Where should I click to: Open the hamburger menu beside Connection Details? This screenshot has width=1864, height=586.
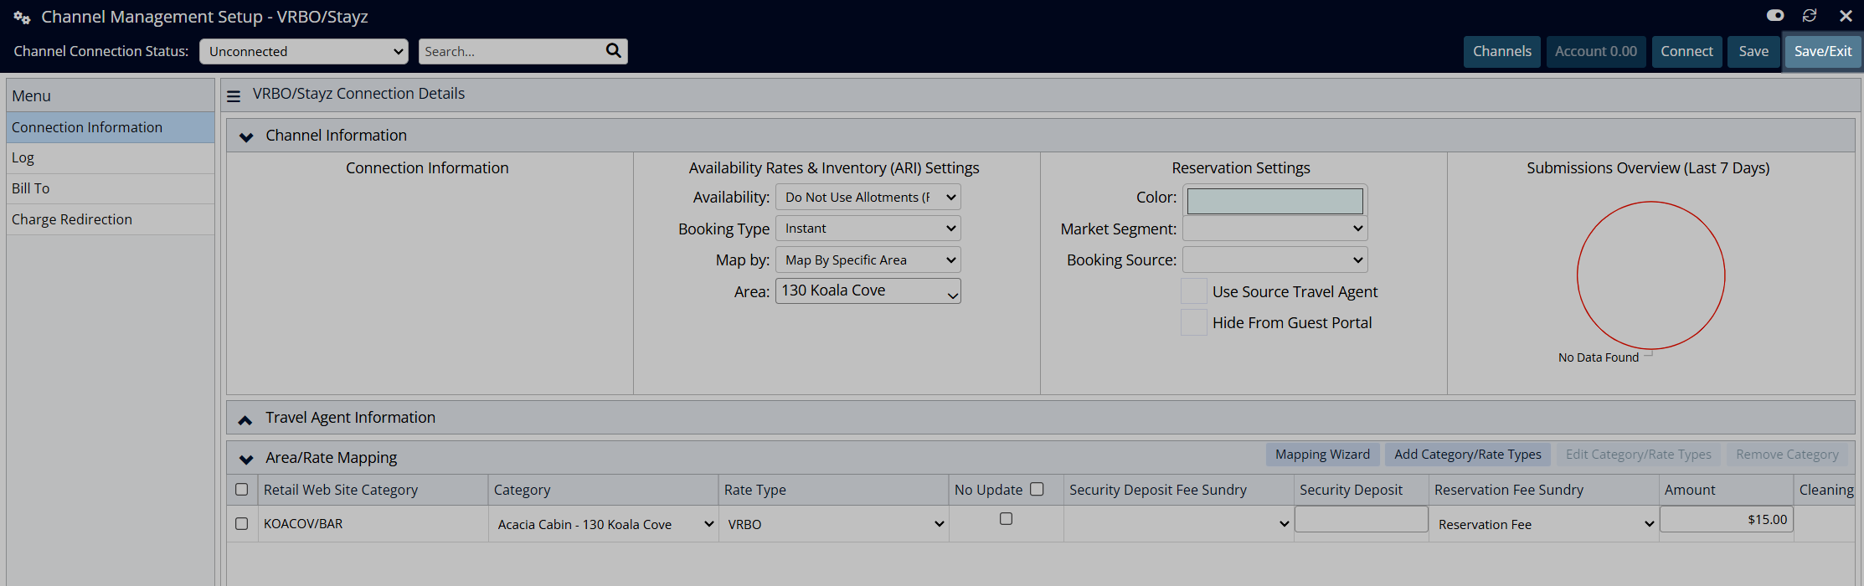point(234,96)
